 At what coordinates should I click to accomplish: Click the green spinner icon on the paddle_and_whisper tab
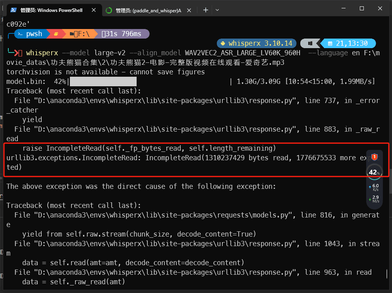pyautogui.click(x=109, y=10)
